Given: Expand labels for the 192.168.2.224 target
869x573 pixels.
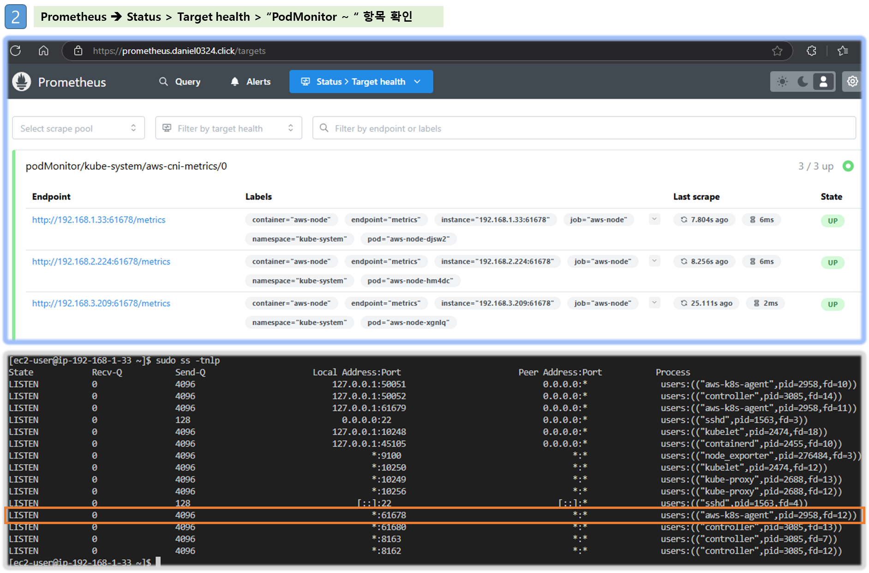Looking at the screenshot, I should [x=654, y=261].
